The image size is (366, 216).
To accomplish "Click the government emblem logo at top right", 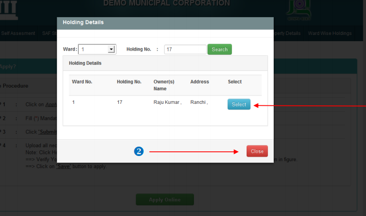I will pos(298,10).
